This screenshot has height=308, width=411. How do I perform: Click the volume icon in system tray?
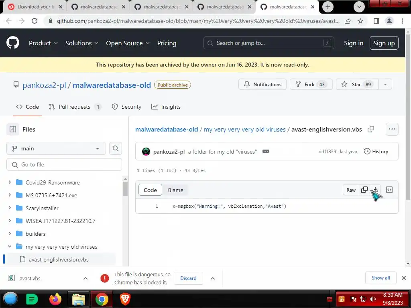[x=372, y=299]
